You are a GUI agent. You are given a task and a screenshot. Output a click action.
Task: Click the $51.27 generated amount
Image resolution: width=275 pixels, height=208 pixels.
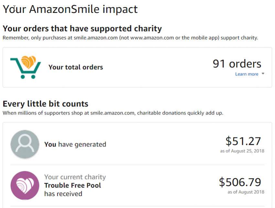pyautogui.click(x=243, y=141)
